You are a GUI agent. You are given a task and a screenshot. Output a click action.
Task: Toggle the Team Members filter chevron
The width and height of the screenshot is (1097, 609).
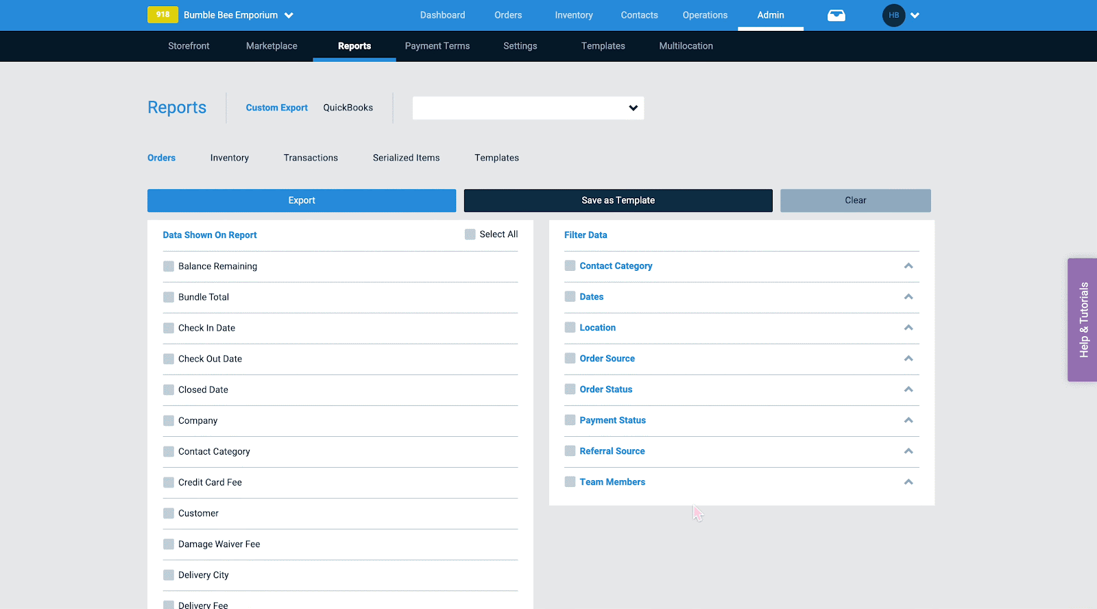pos(908,482)
